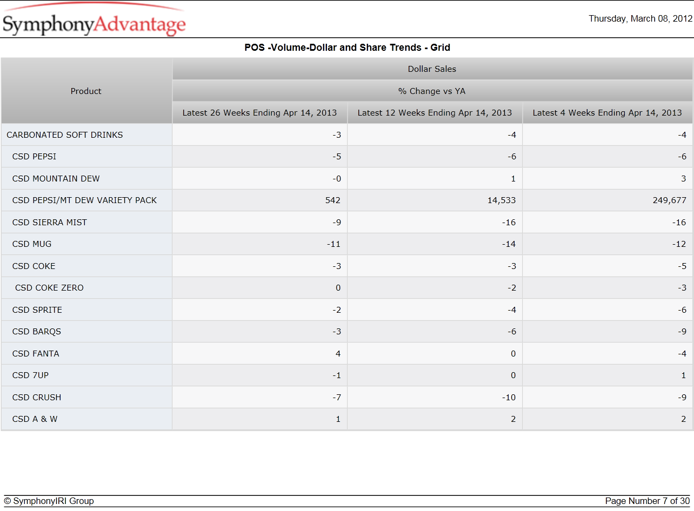
Task: Click the % Change vs YA header
Action: [432, 91]
